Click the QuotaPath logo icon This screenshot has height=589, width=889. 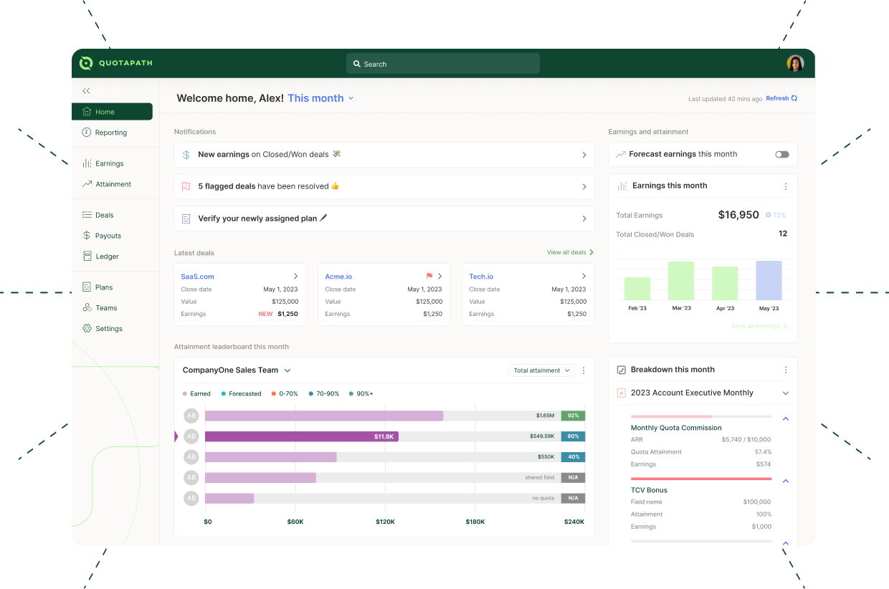pos(86,63)
